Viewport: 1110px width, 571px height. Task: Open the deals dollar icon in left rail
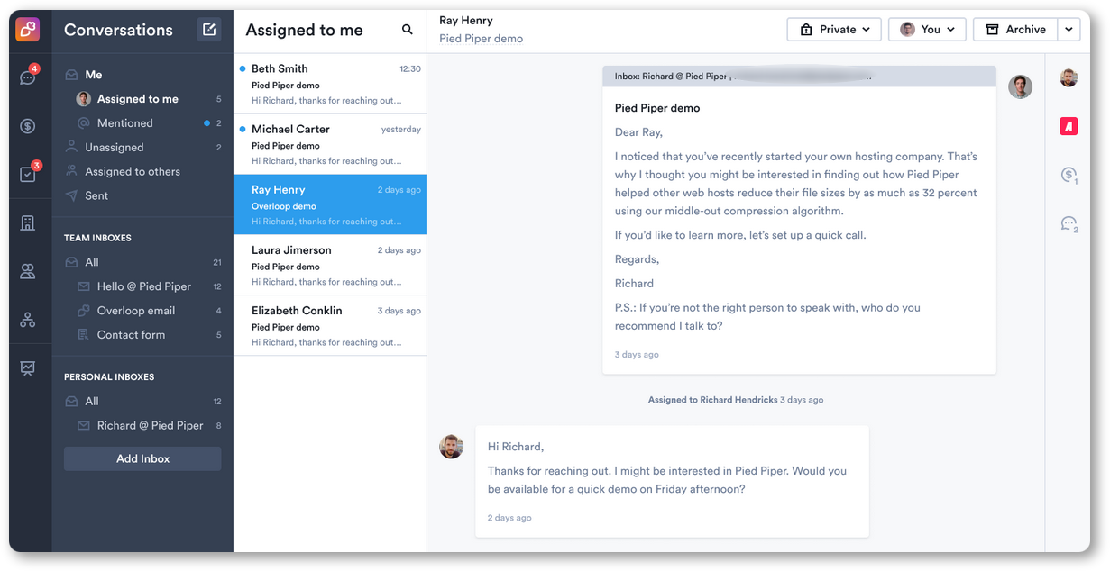pyautogui.click(x=28, y=126)
